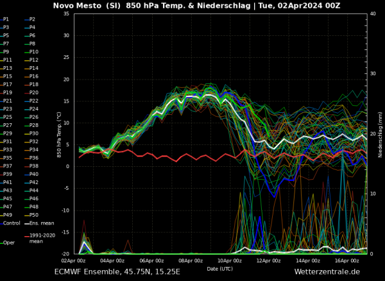The width and height of the screenshot is (385, 281).
Task: Click the P20 legend entry
Action: coord(31,92)
